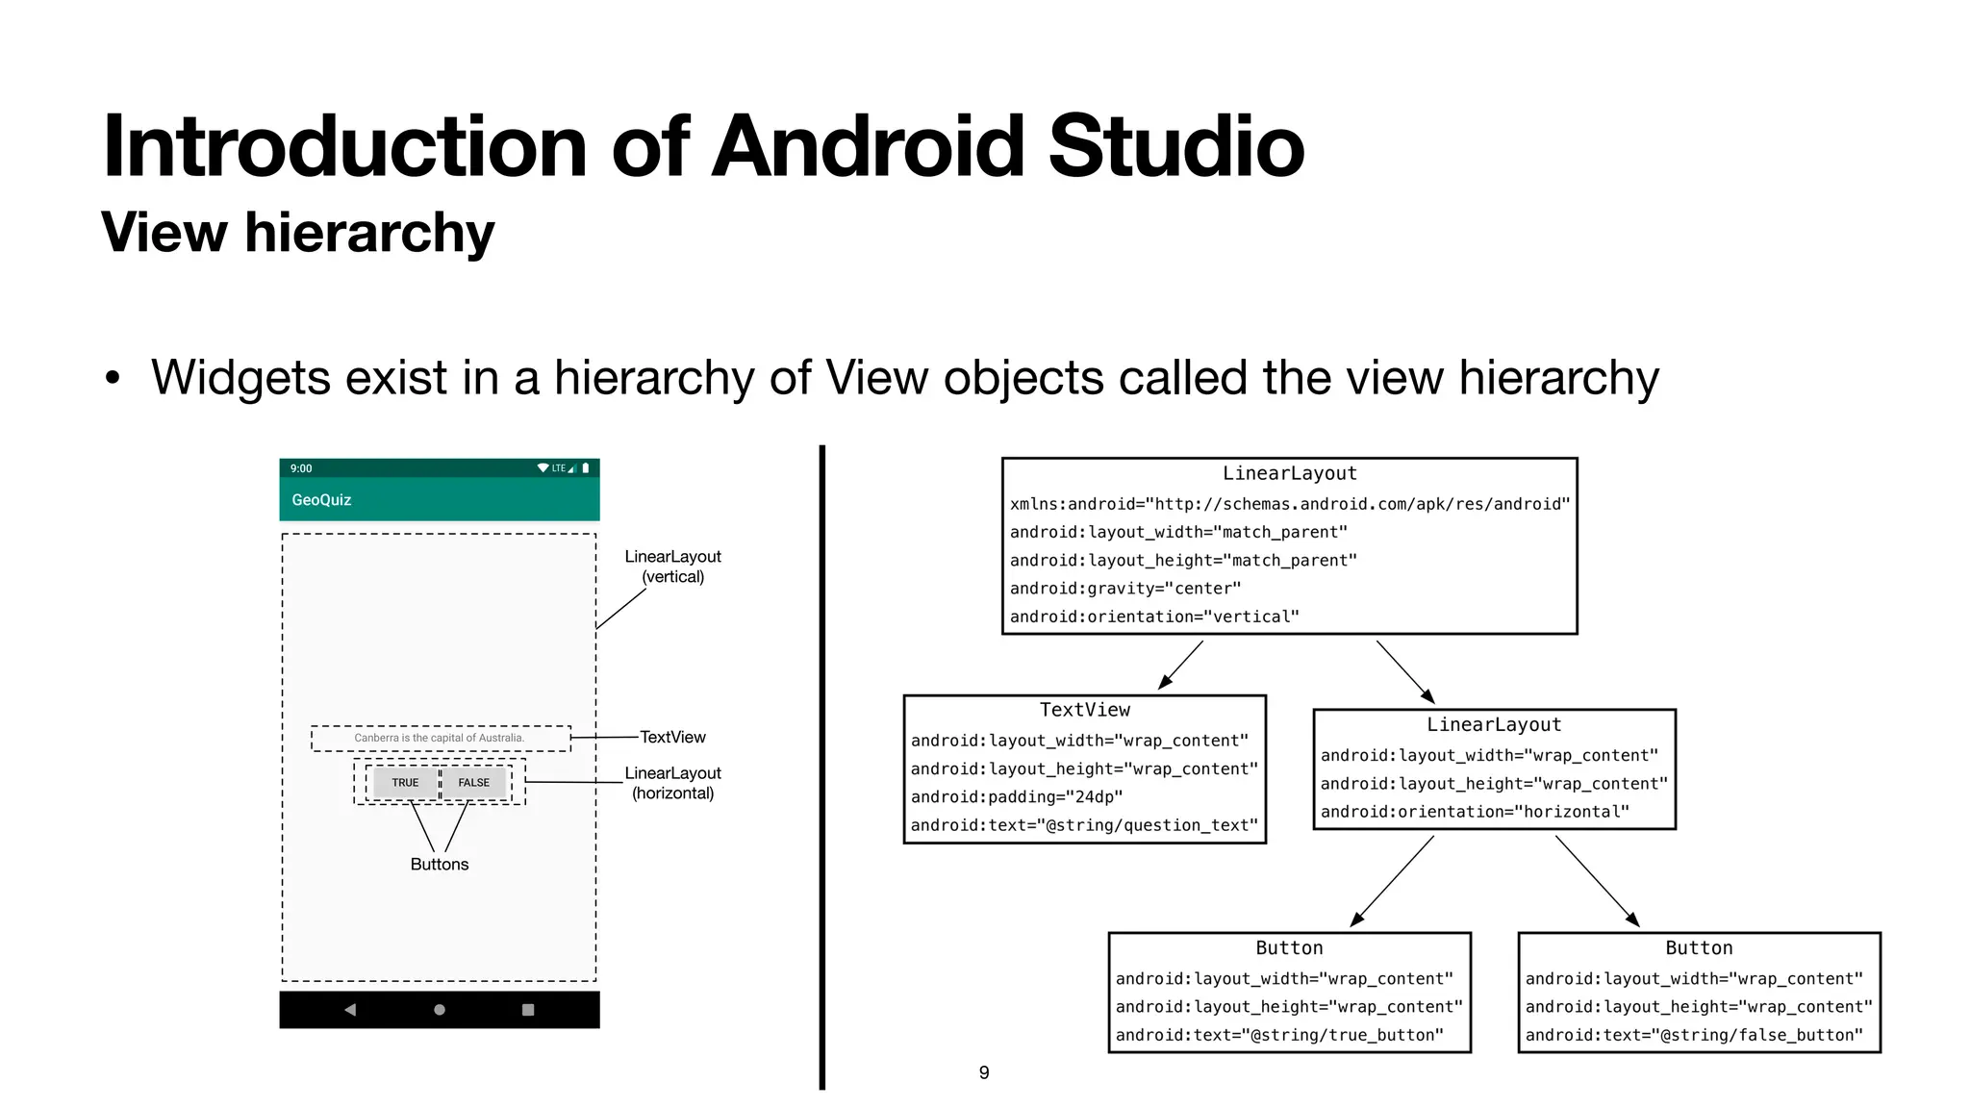Image resolution: width=1970 pixels, height=1108 pixels.
Task: Click the slide title 'Introduction of Android Studio'
Action: 703,146
